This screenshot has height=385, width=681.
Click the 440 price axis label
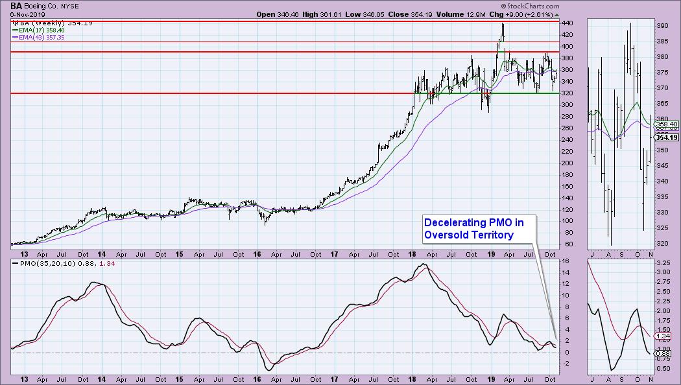[567, 23]
